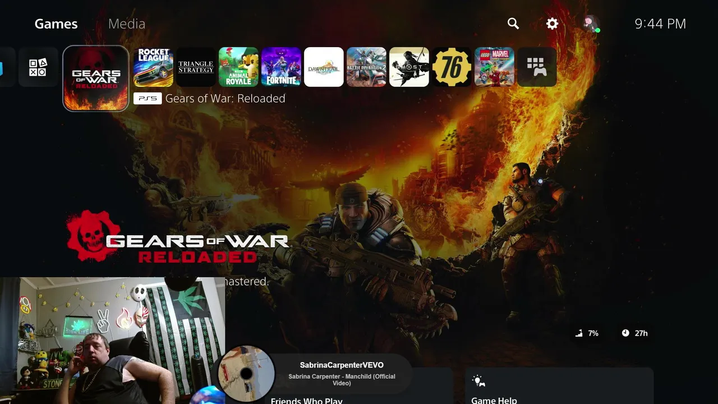Click the 9:44 PM clock
This screenshot has width=718, height=404.
(x=660, y=24)
